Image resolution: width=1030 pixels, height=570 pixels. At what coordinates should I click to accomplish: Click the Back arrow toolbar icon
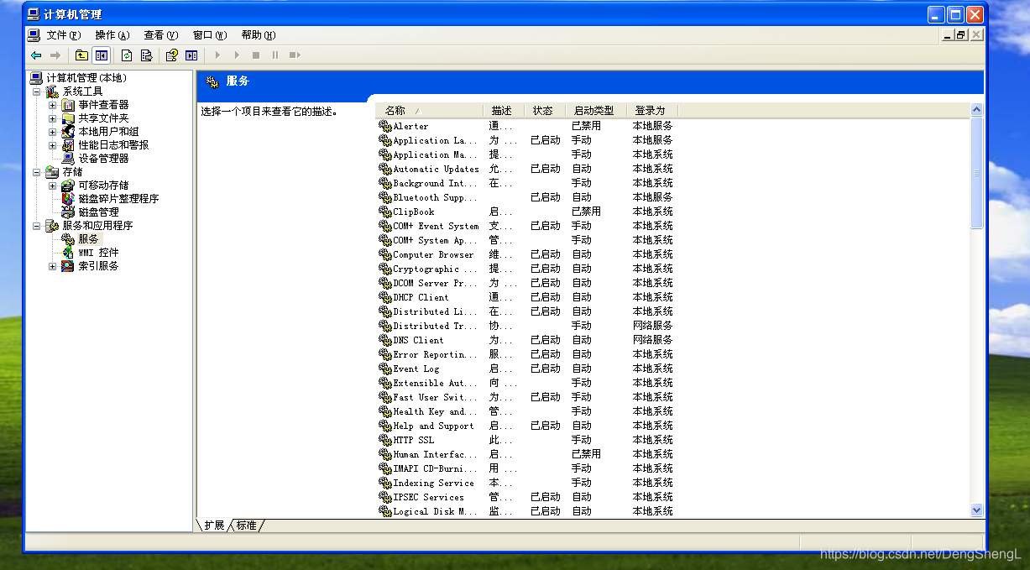[36, 55]
